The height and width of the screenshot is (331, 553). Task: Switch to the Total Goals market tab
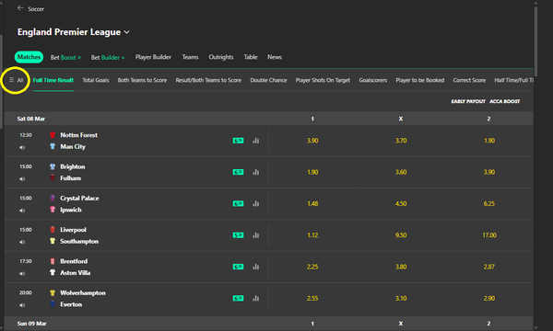pos(96,80)
